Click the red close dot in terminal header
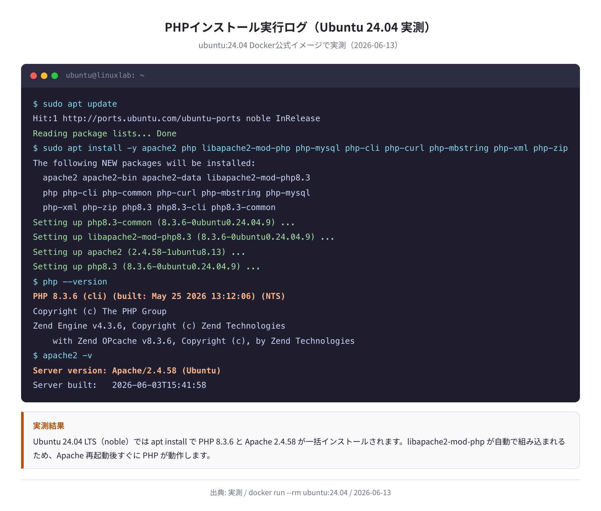Image resolution: width=601 pixels, height=511 pixels. tap(34, 76)
